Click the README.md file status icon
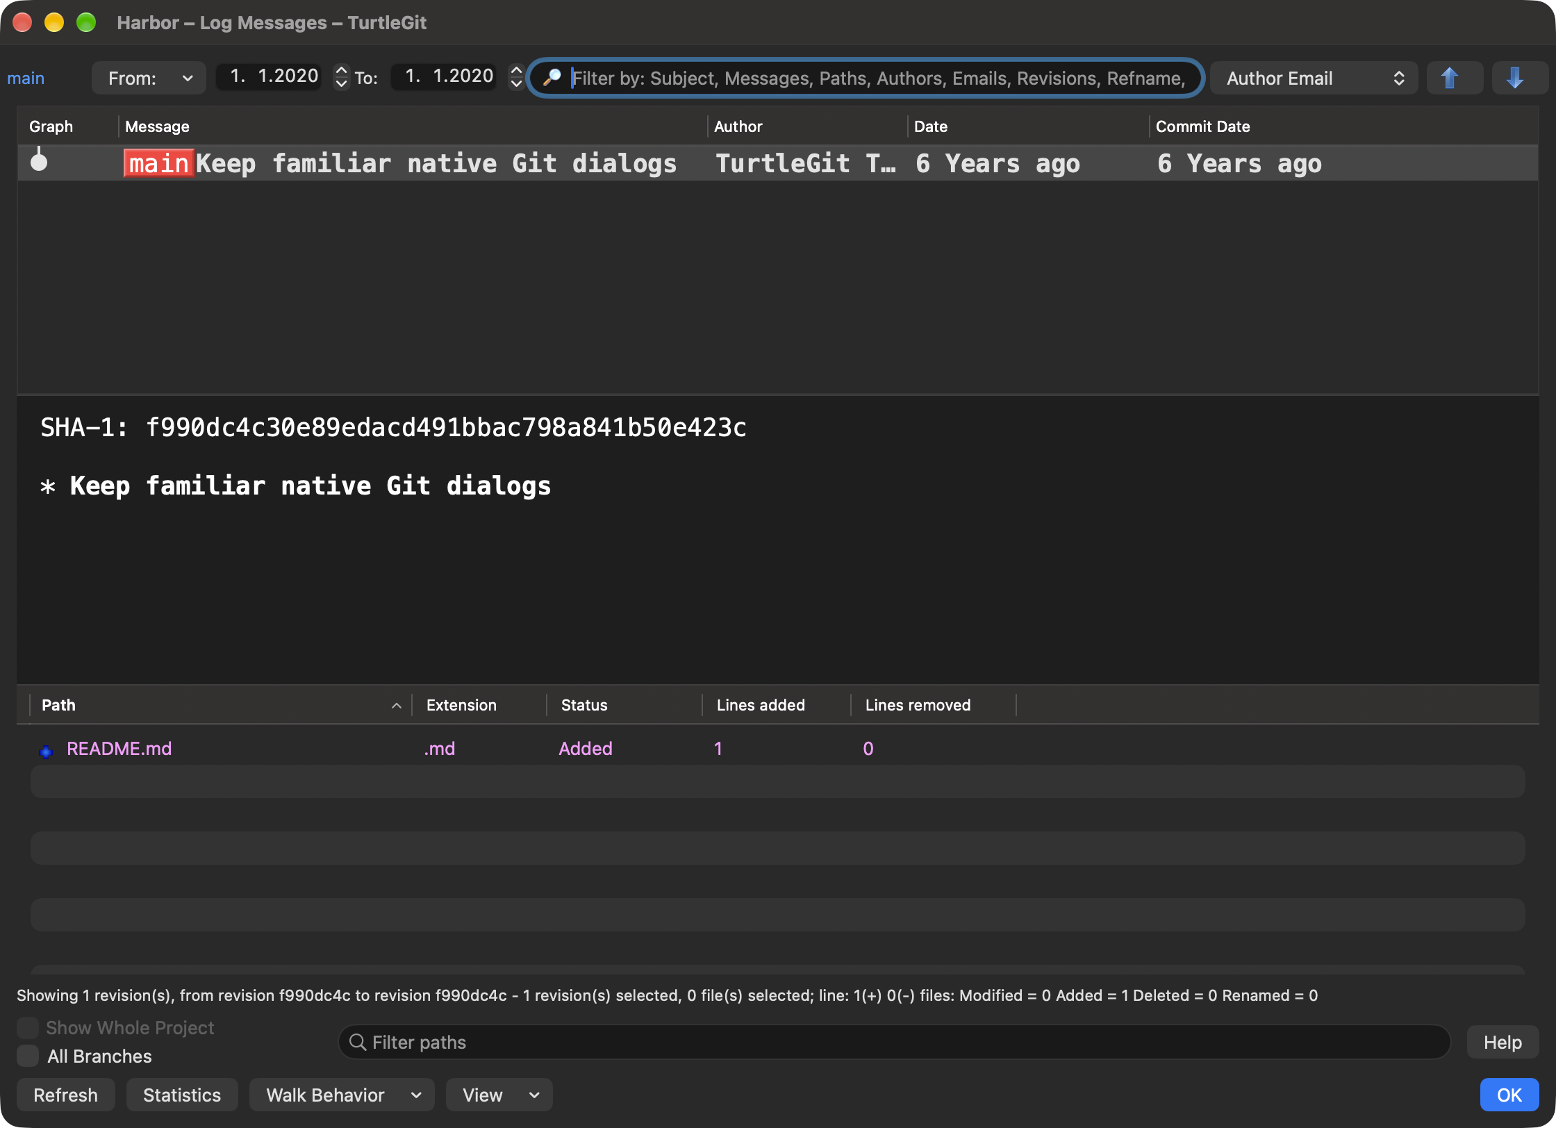This screenshot has height=1128, width=1556. click(46, 751)
